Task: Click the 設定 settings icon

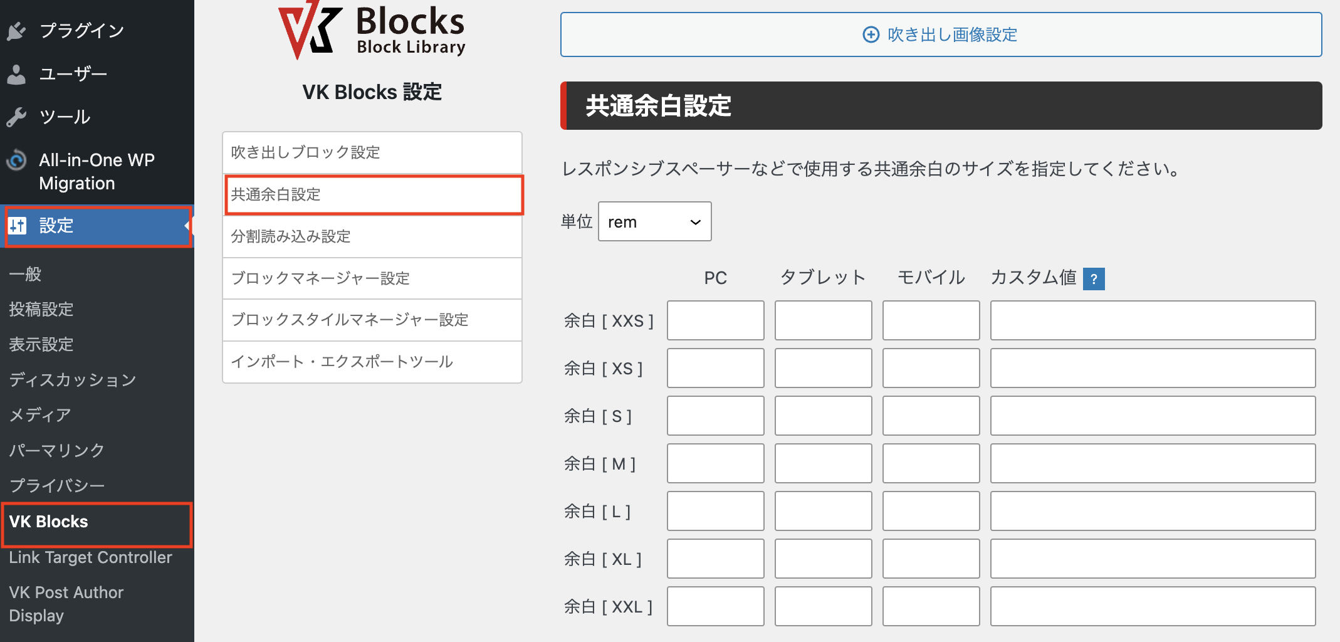Action: (18, 226)
